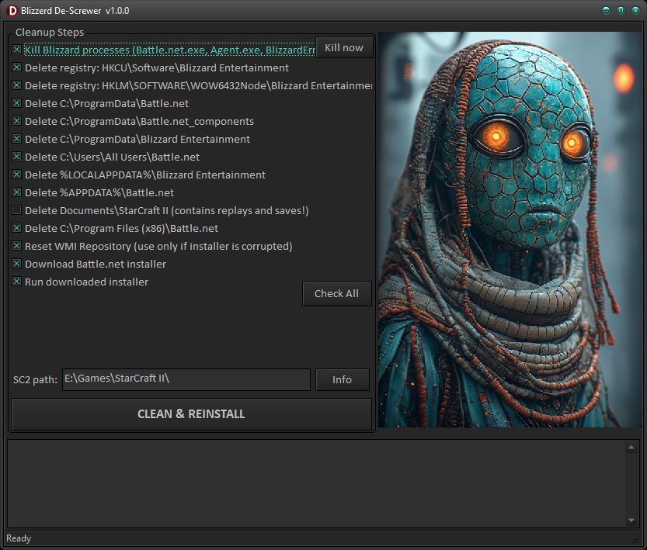
Task: Start the CLEAN & REINSTALL process
Action: coord(191,414)
